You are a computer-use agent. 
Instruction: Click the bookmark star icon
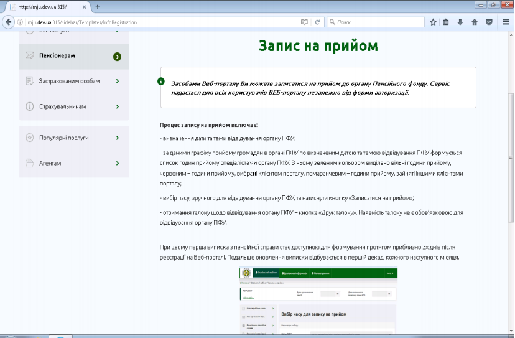tap(434, 22)
